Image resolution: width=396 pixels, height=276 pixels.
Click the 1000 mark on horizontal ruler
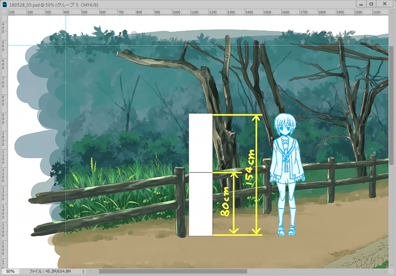(x=176, y=12)
